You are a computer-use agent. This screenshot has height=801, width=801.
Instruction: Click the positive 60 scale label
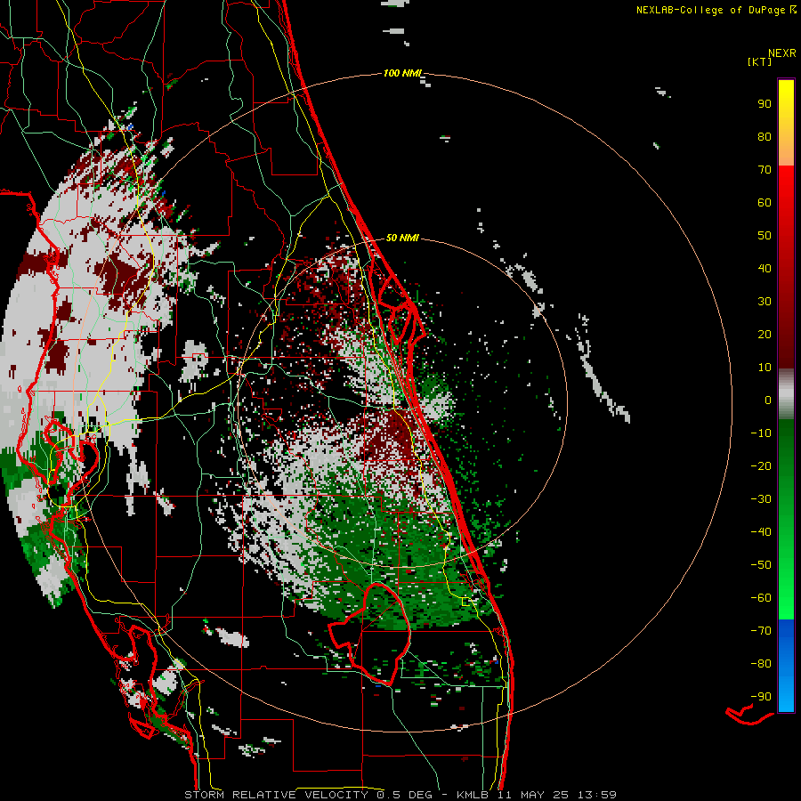coord(765,203)
